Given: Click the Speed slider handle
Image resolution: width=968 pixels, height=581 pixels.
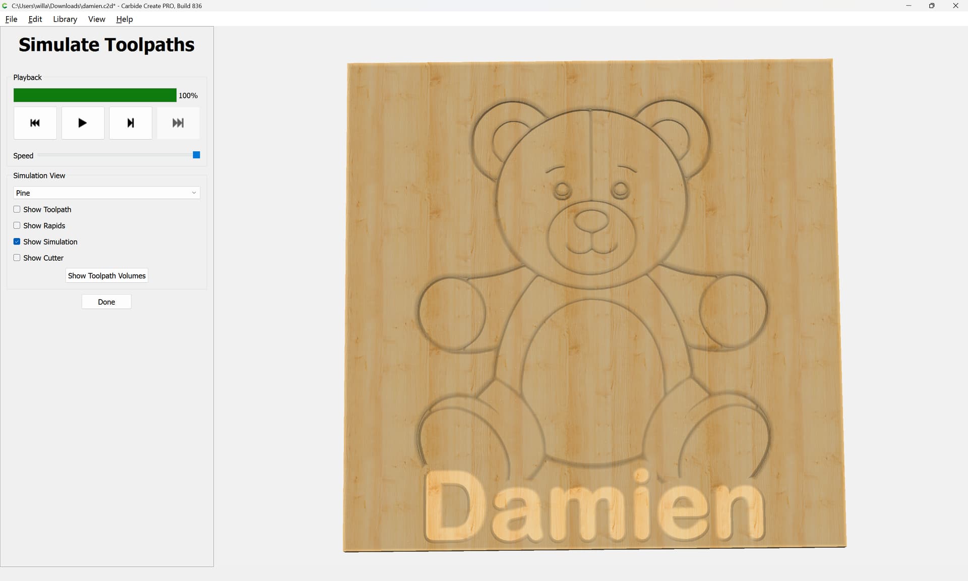Looking at the screenshot, I should [197, 155].
